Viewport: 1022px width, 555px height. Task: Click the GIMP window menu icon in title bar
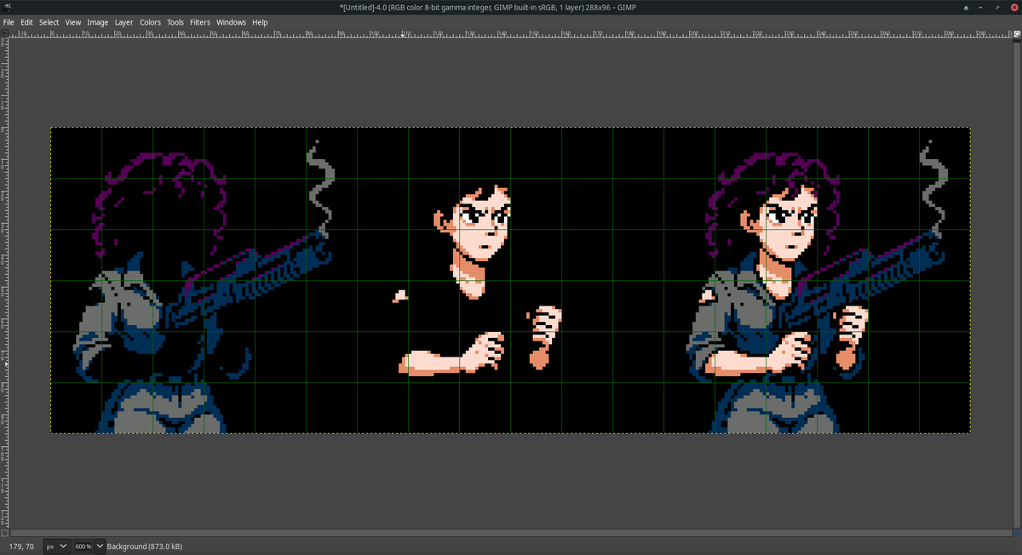tap(7, 8)
